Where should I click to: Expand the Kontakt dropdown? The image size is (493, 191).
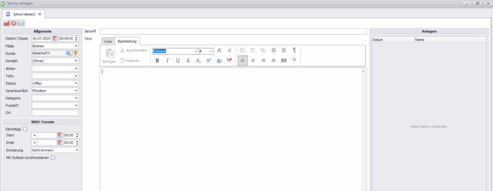pos(76,61)
